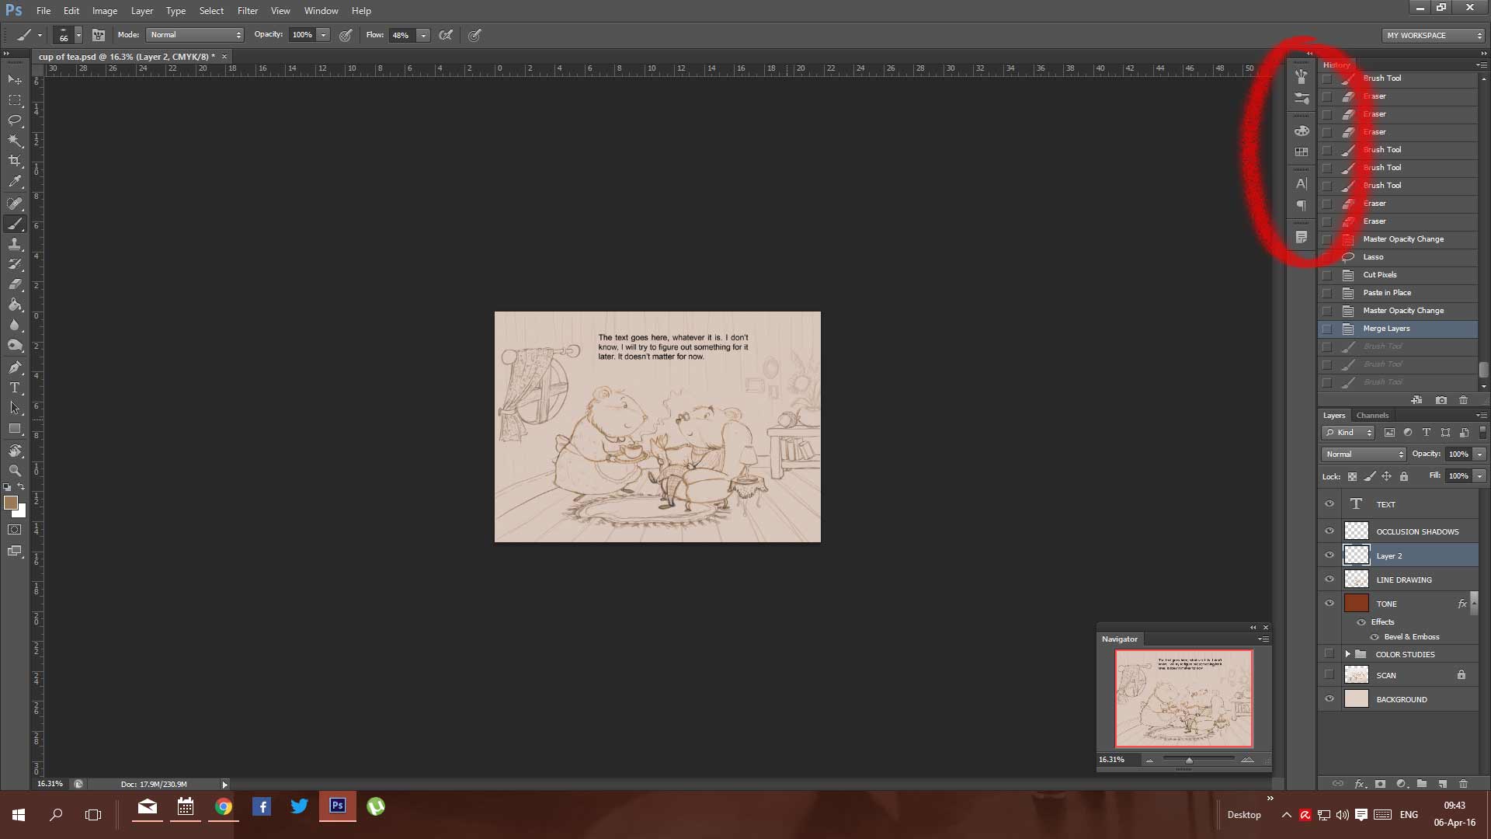Show the SCAN layer visibility box
The image size is (1491, 839).
coord(1329,675)
